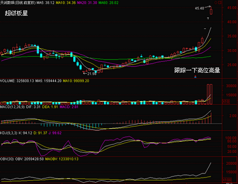Click the 45.48 high price marker
This screenshot has width=238, height=184.
pyautogui.click(x=199, y=8)
